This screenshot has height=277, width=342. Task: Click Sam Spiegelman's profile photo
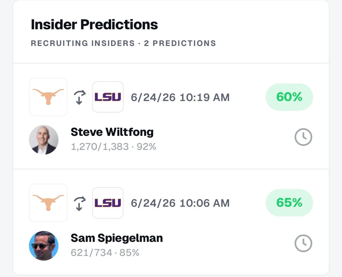[x=44, y=246]
